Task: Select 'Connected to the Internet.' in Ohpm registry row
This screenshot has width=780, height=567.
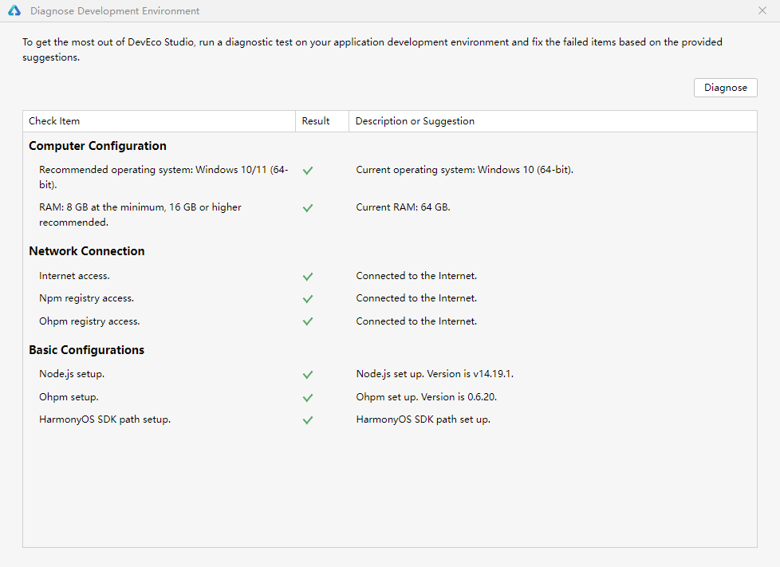Action: (416, 321)
